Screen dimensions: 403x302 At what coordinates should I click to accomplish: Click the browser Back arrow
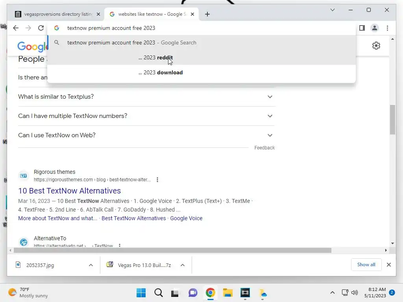tap(16, 28)
